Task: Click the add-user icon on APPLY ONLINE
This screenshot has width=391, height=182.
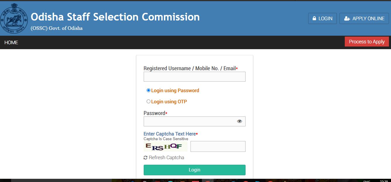Action: [x=347, y=18]
